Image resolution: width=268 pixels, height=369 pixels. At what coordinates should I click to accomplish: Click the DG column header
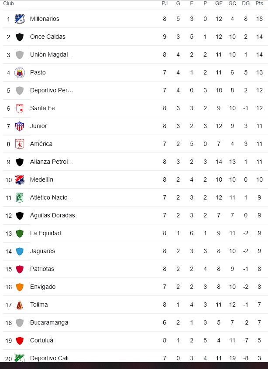(246, 3)
